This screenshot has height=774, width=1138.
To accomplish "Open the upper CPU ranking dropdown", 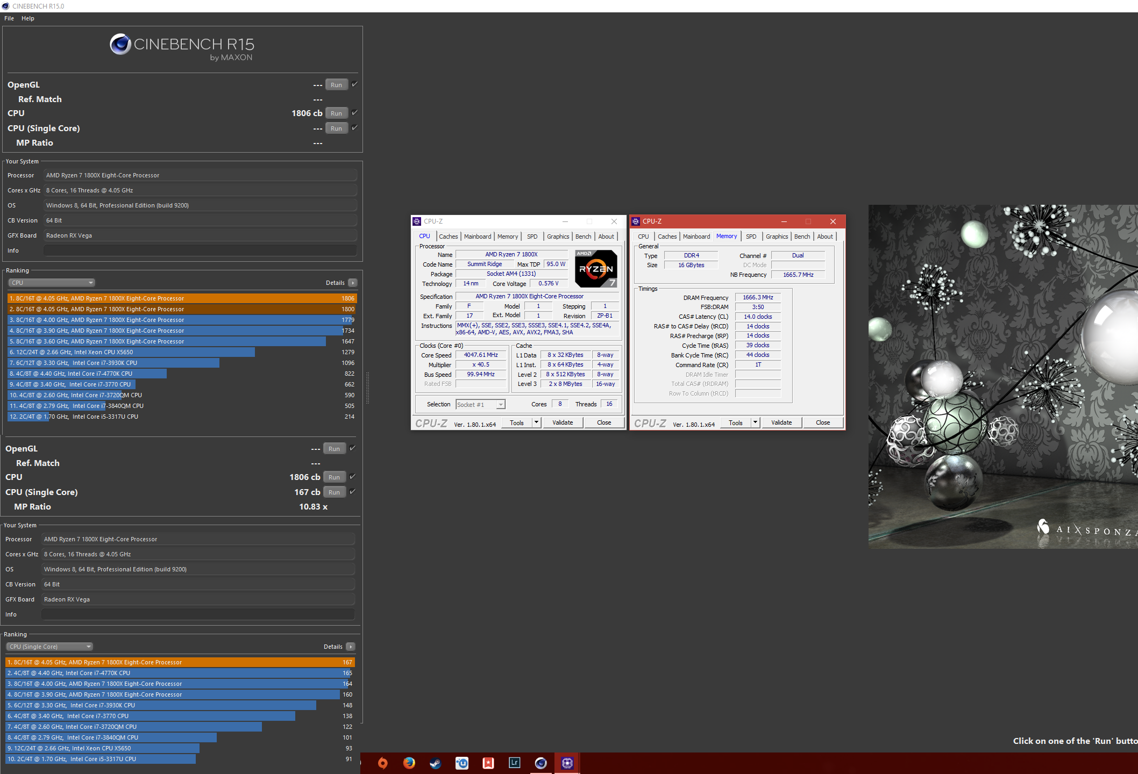I will tap(52, 283).
